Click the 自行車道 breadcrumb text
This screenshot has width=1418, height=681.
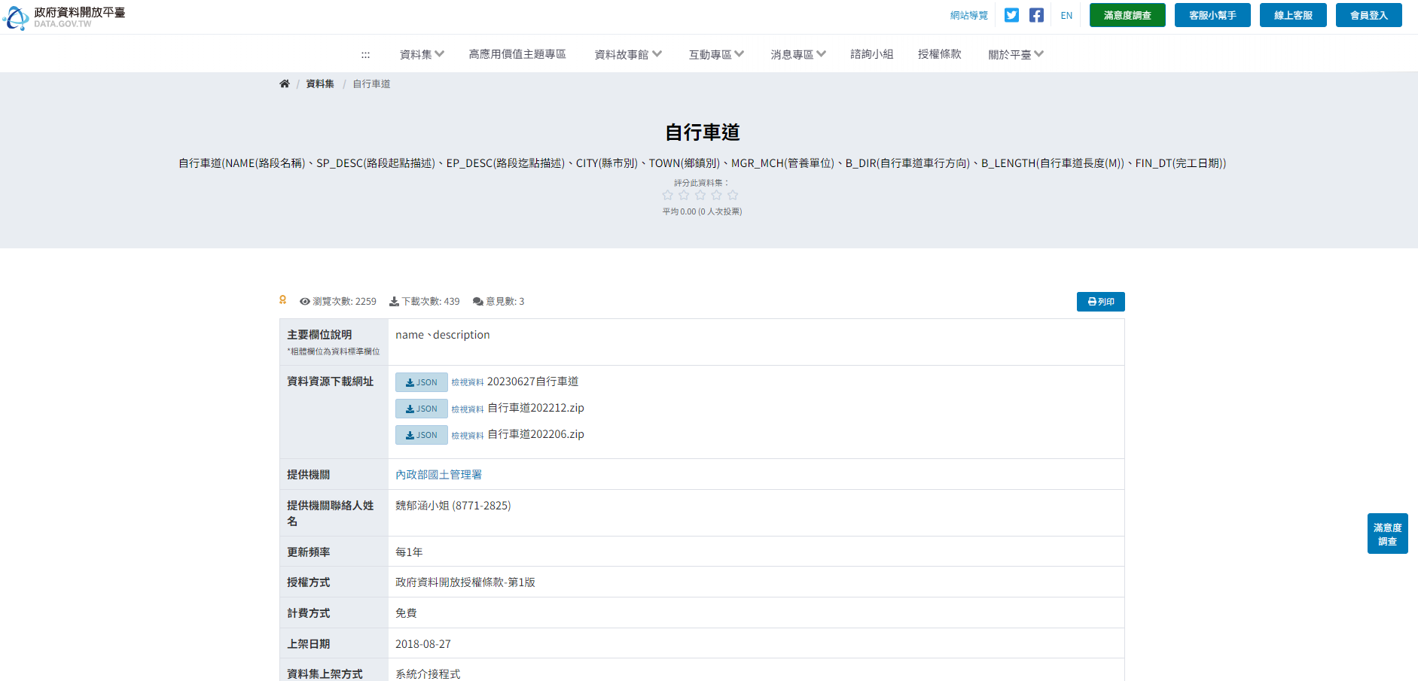point(371,84)
